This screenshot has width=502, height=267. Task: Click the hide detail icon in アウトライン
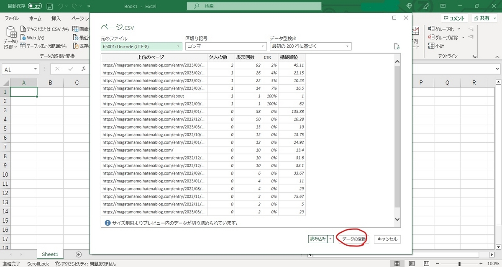point(471,37)
